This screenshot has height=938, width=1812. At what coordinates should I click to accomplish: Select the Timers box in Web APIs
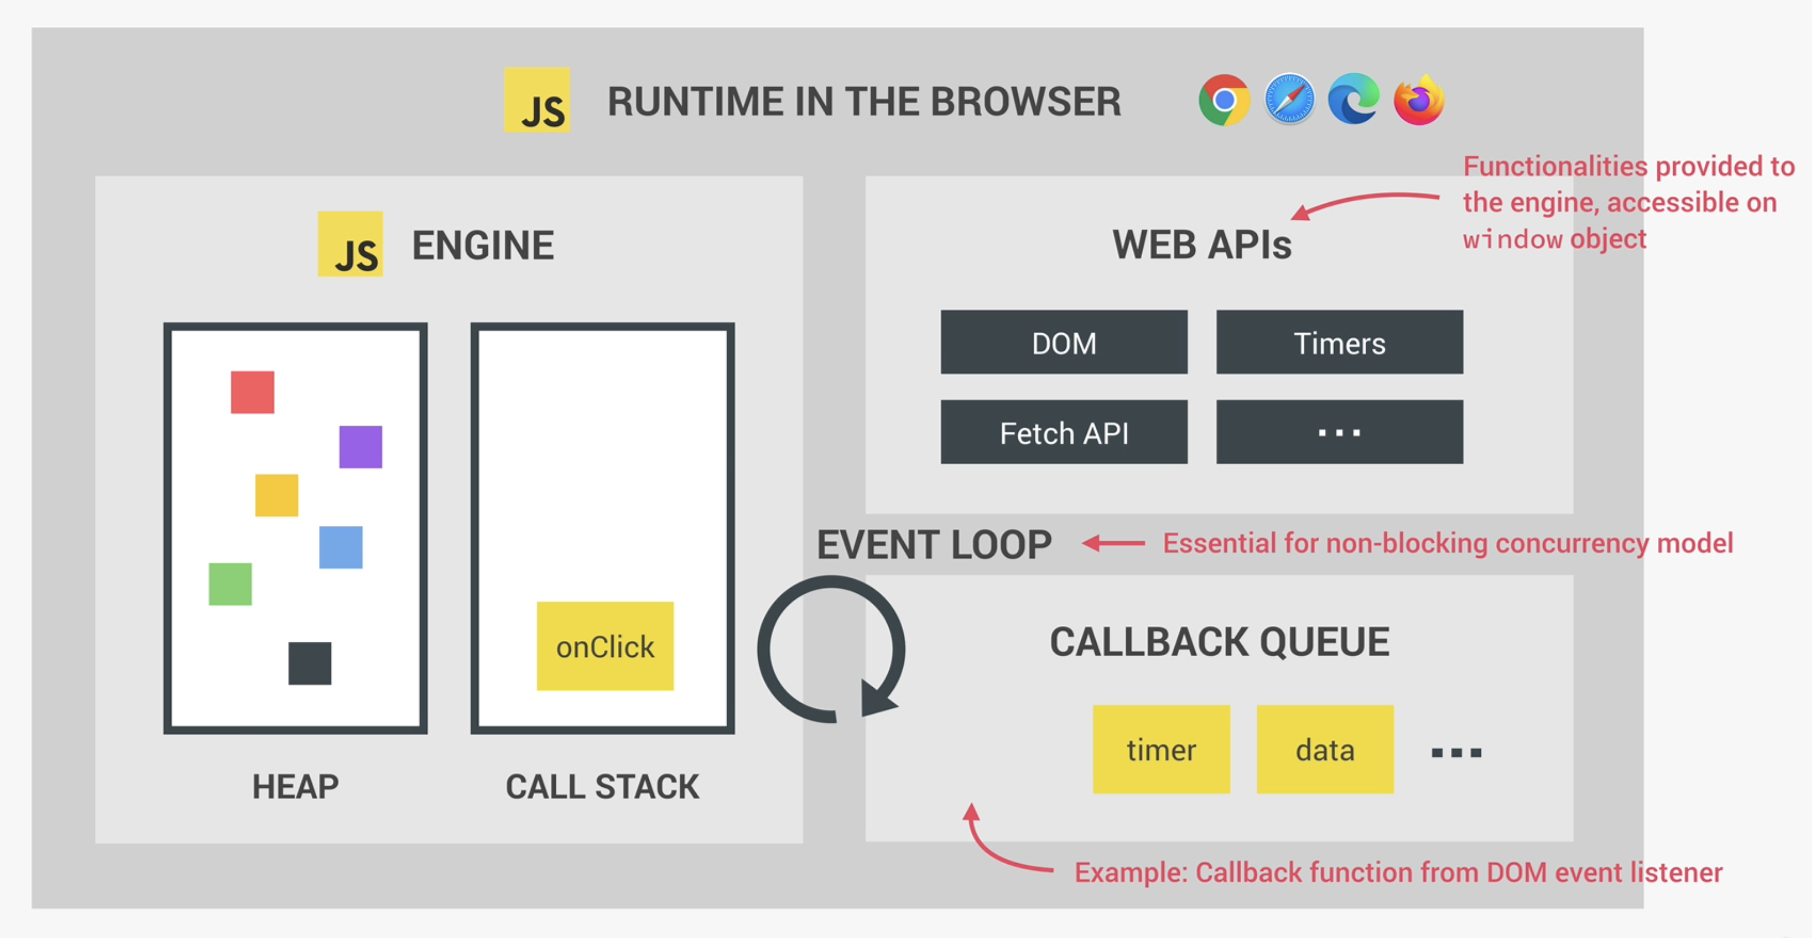click(1339, 342)
